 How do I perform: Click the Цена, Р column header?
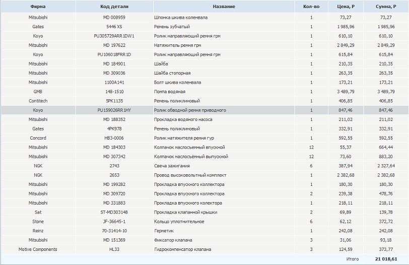click(x=345, y=7)
